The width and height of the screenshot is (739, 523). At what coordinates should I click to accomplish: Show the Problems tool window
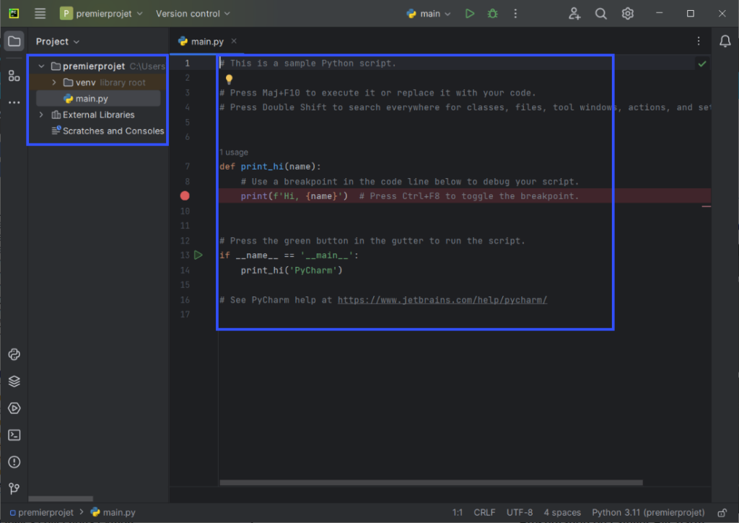pyautogui.click(x=14, y=462)
